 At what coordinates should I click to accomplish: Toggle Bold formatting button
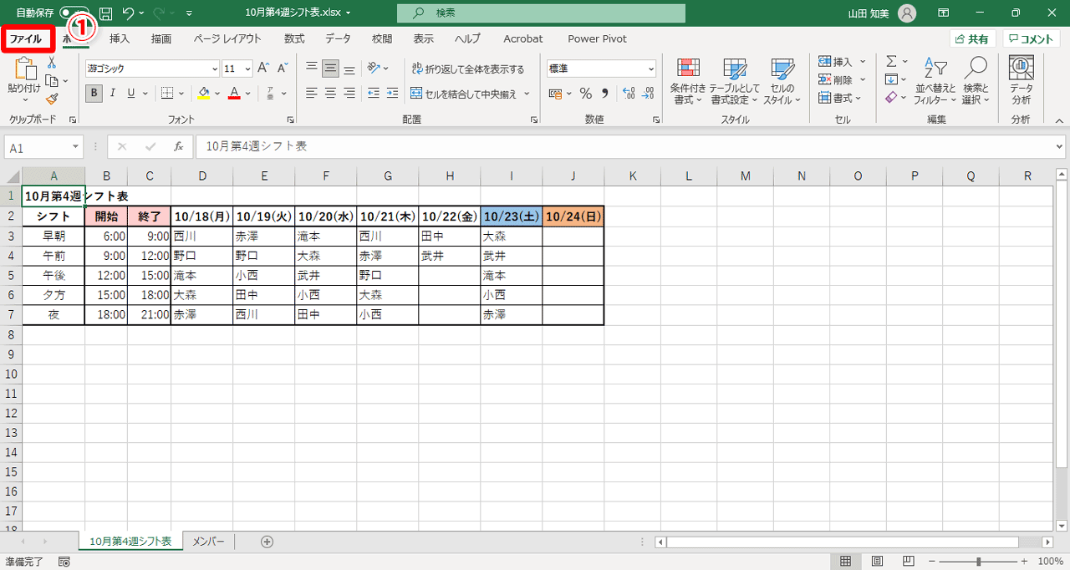[94, 93]
